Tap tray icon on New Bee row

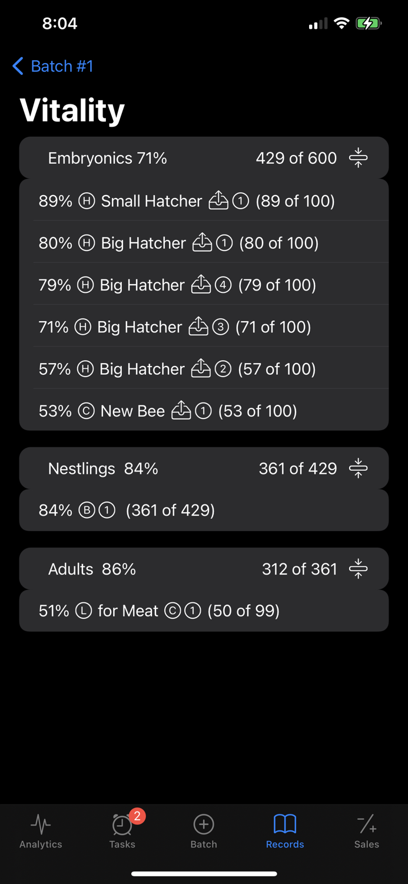[x=181, y=411]
